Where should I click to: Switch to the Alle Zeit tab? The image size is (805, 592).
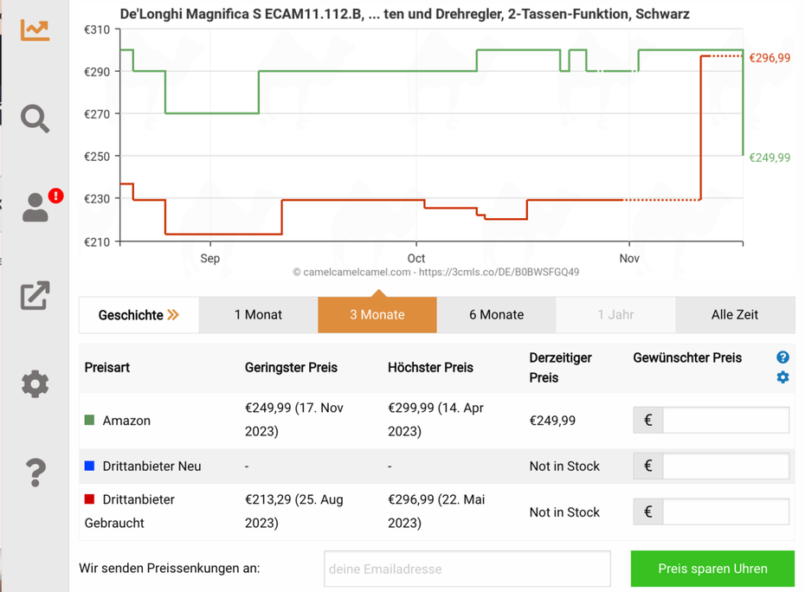click(x=735, y=315)
